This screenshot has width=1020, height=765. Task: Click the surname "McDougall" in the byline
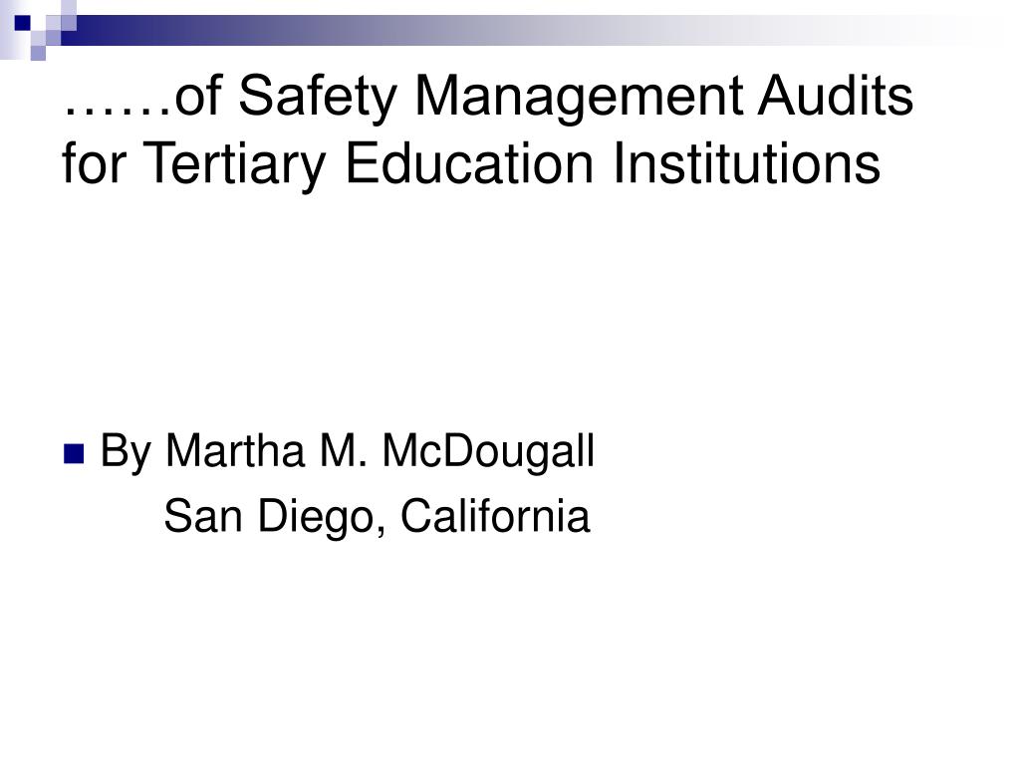coord(488,450)
